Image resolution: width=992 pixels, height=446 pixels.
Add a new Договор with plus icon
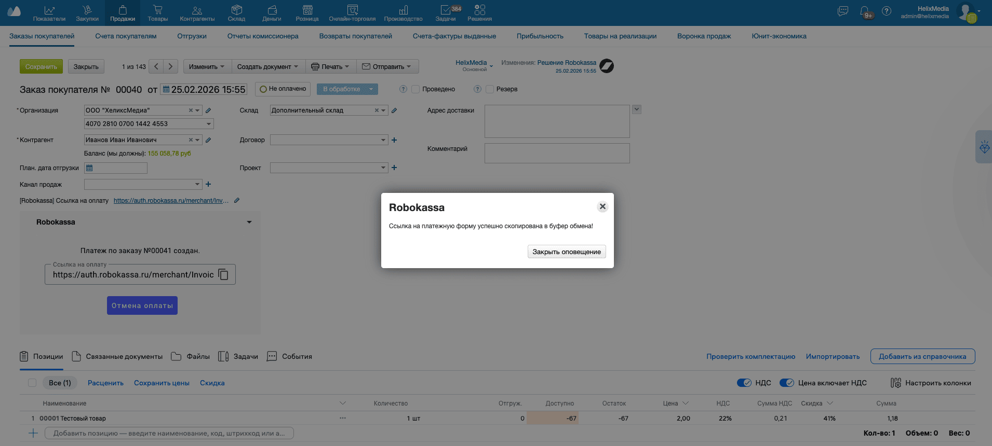pyautogui.click(x=394, y=140)
